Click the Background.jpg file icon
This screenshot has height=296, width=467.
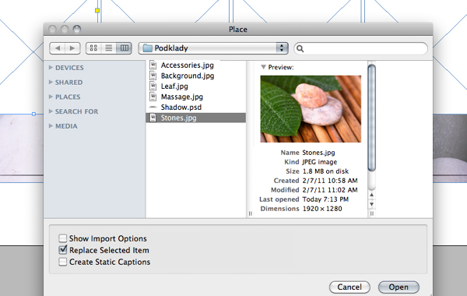pyautogui.click(x=153, y=76)
